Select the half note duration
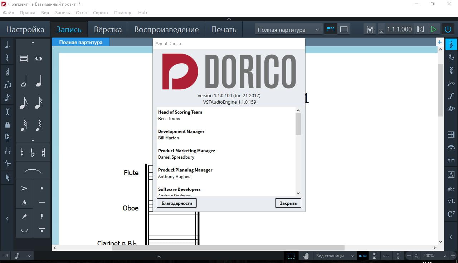Viewport: 458px width, 263px height. point(24,81)
